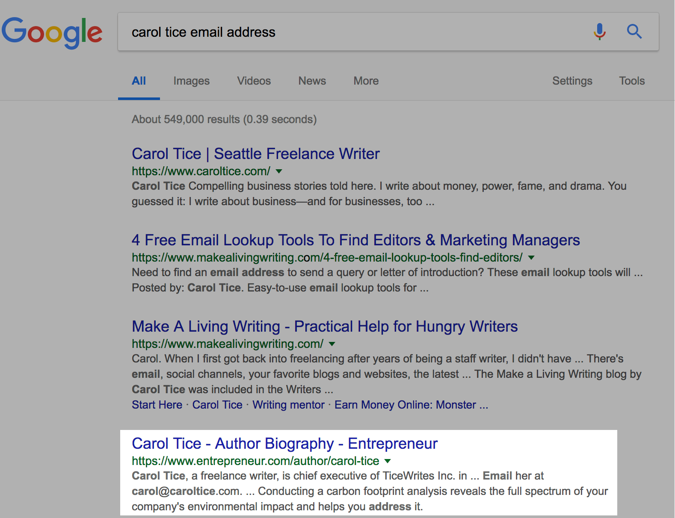Expand dropdown arrow beside caroltice.com URL
The height and width of the screenshot is (518, 675).
(x=279, y=171)
